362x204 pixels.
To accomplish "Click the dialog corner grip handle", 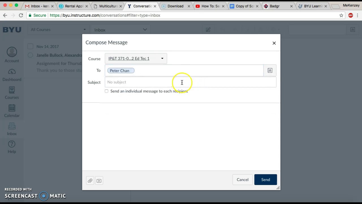I will (278, 188).
